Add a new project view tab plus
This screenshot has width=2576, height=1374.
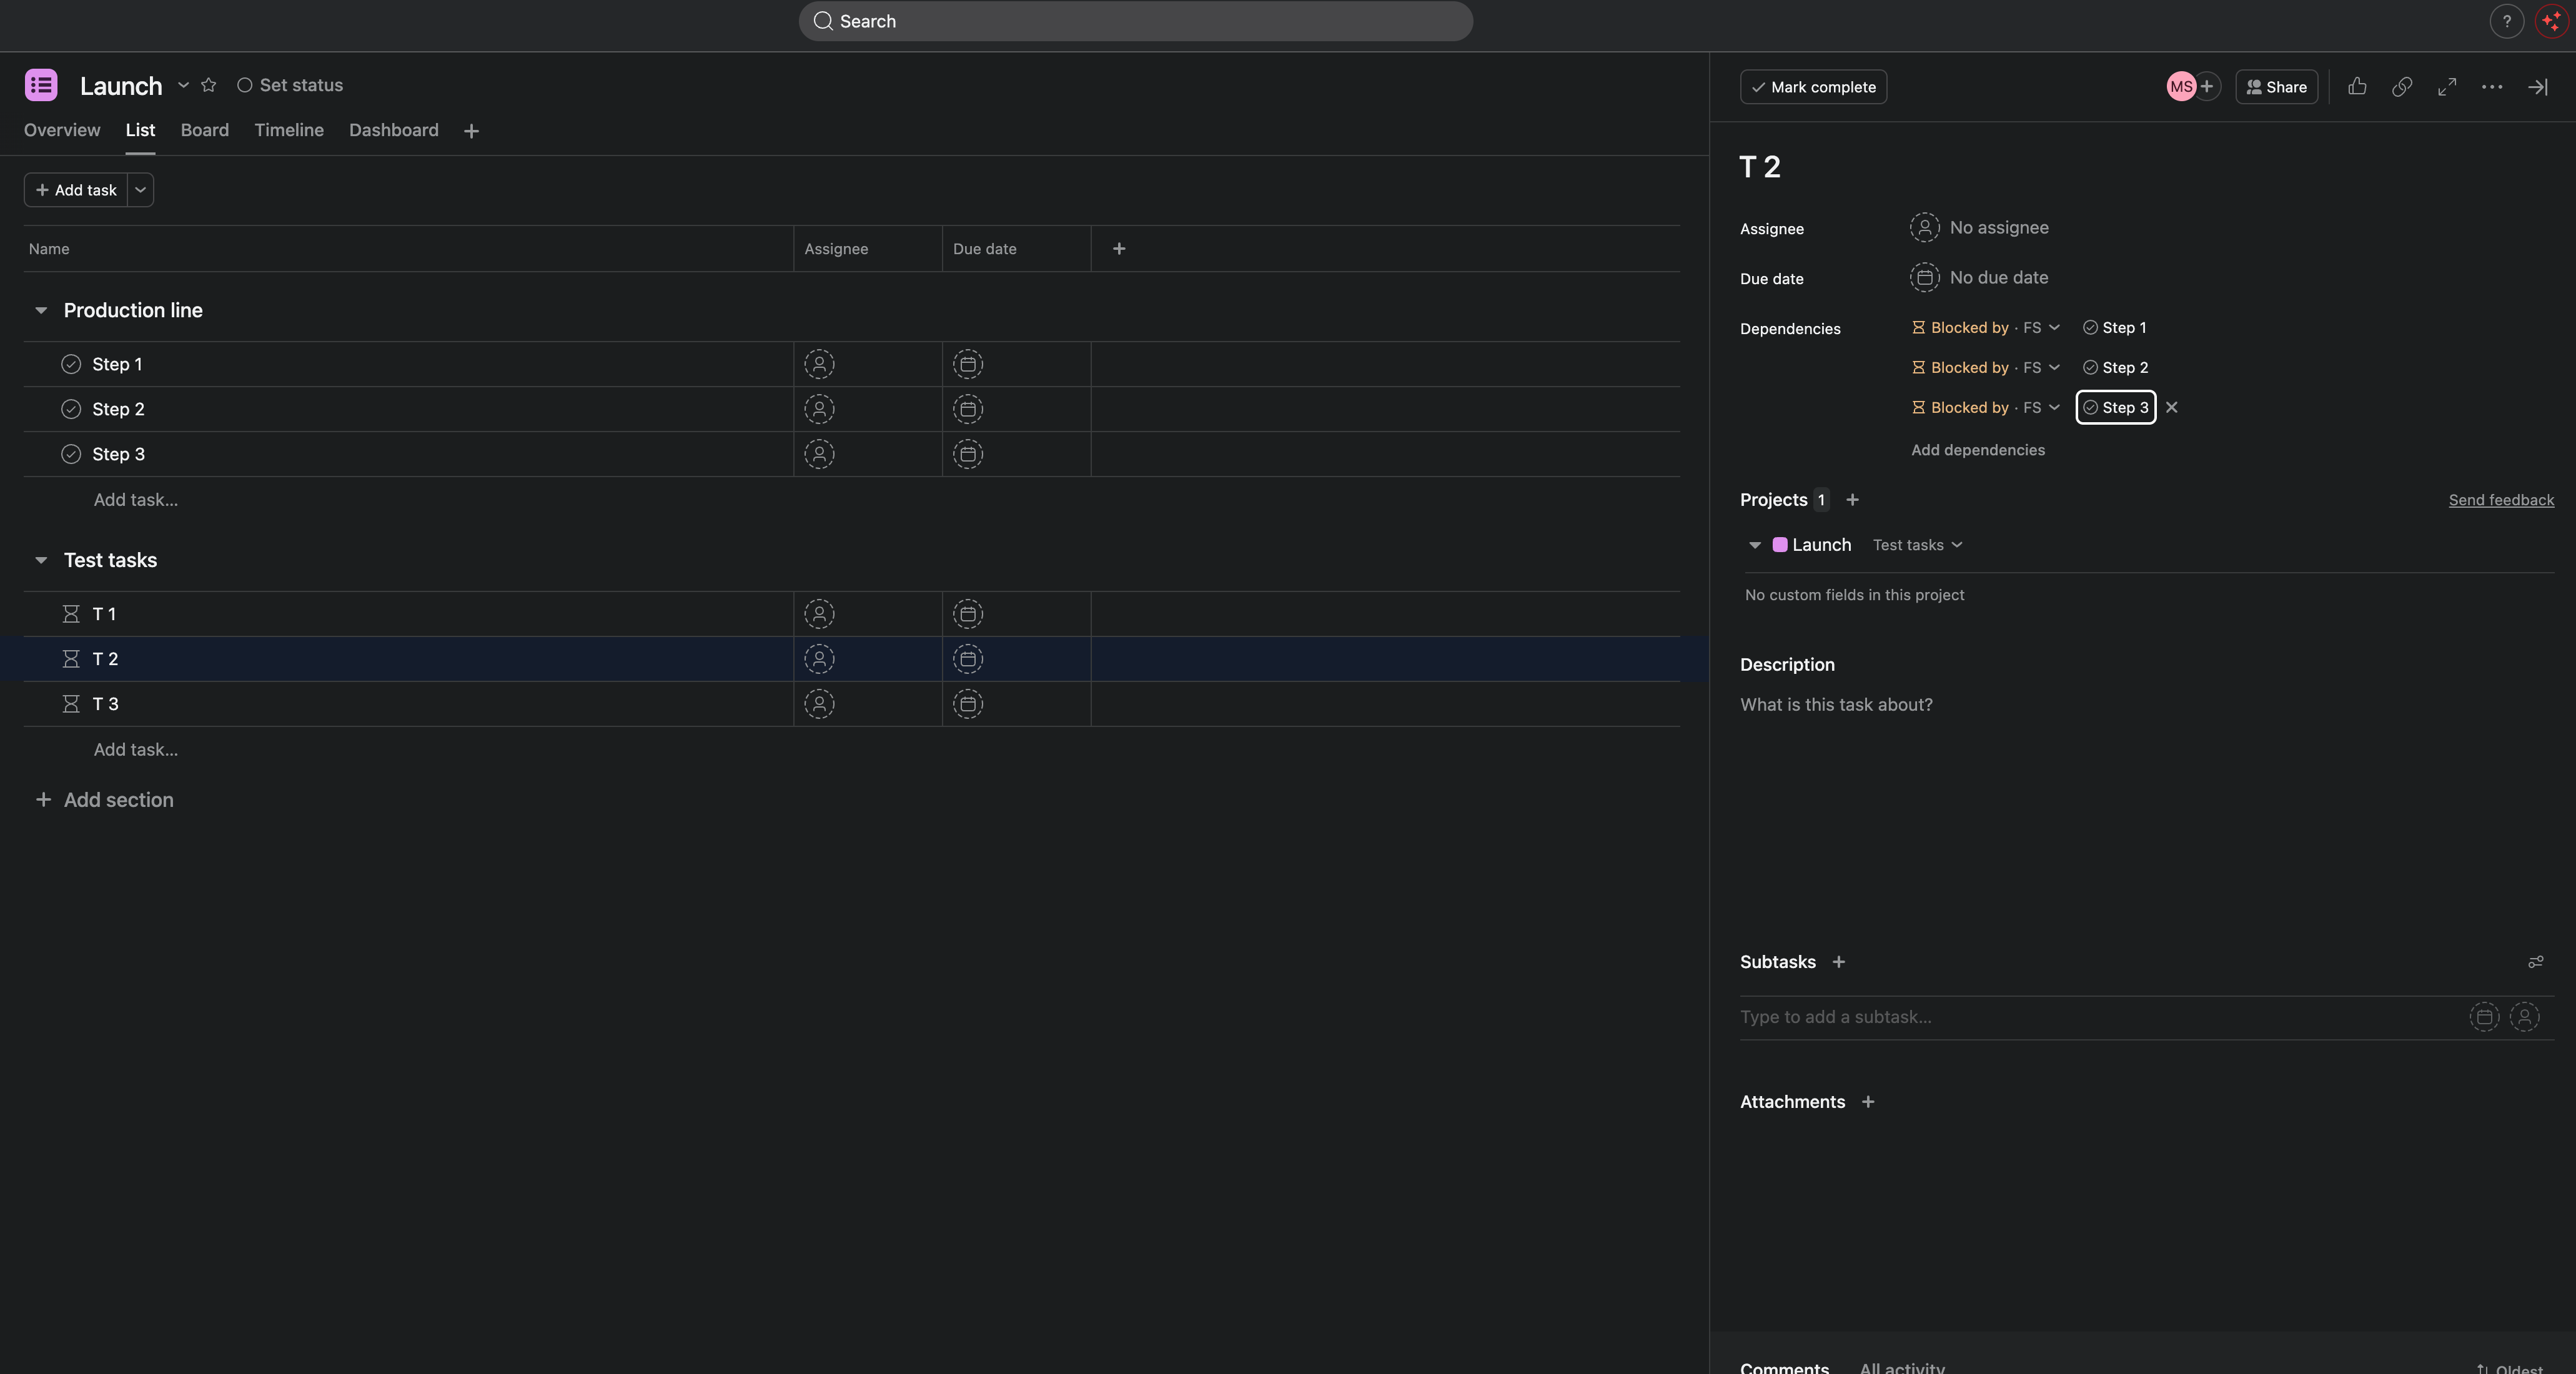coord(471,131)
